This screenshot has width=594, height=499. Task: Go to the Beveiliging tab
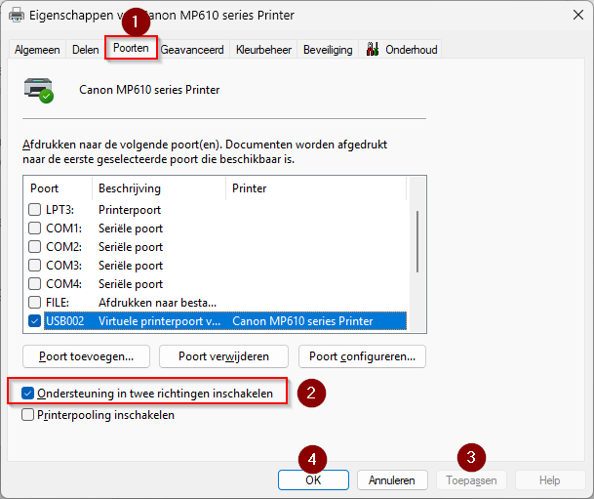pos(328,50)
